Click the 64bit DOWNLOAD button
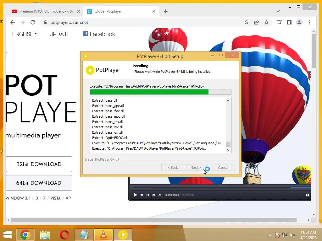Image resolution: width=322 pixels, height=241 pixels. [x=39, y=183]
